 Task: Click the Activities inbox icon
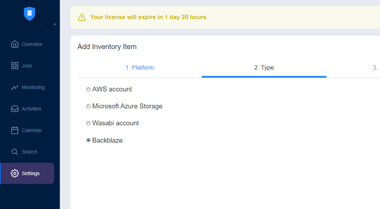point(14,109)
